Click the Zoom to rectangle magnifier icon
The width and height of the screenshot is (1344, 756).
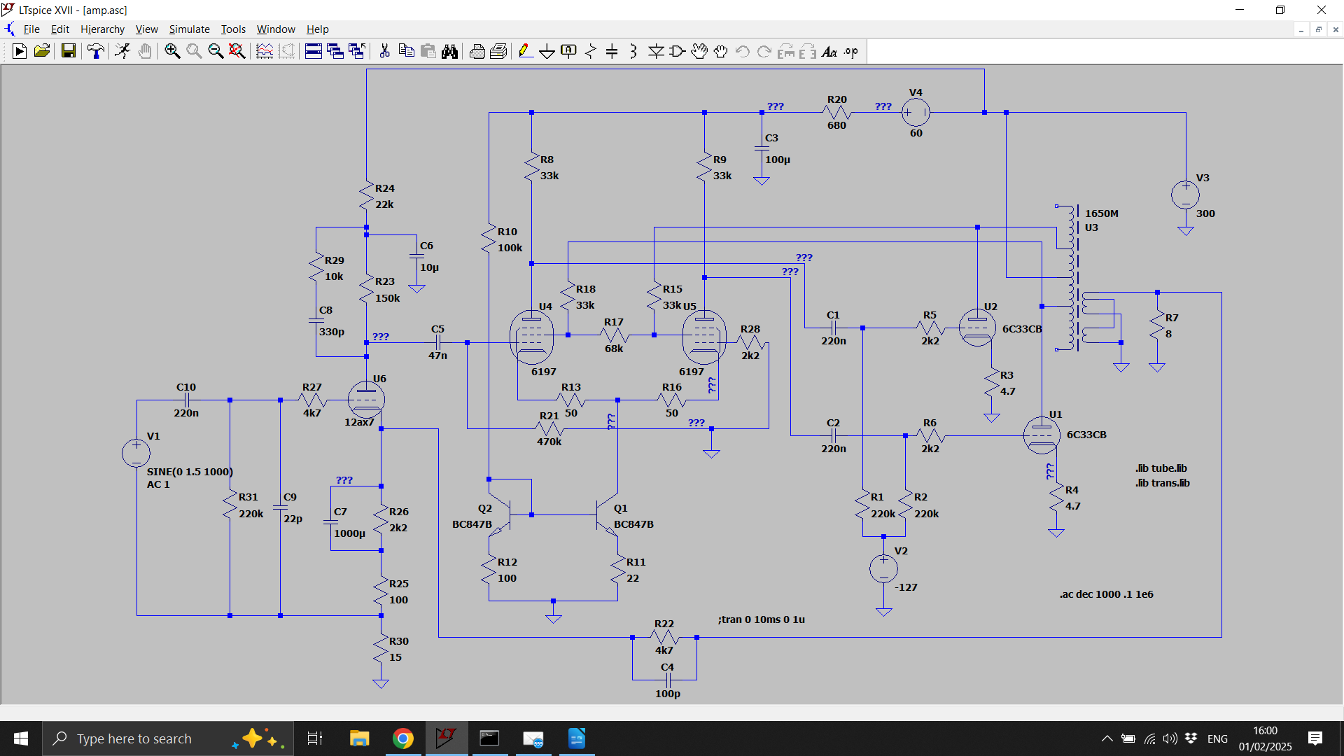[x=194, y=51]
